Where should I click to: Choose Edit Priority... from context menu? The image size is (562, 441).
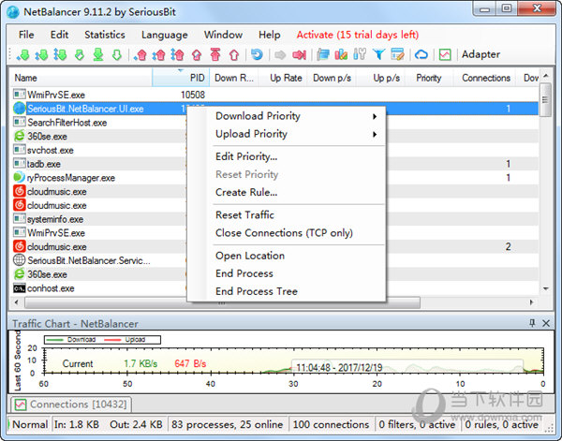pyautogui.click(x=287, y=156)
